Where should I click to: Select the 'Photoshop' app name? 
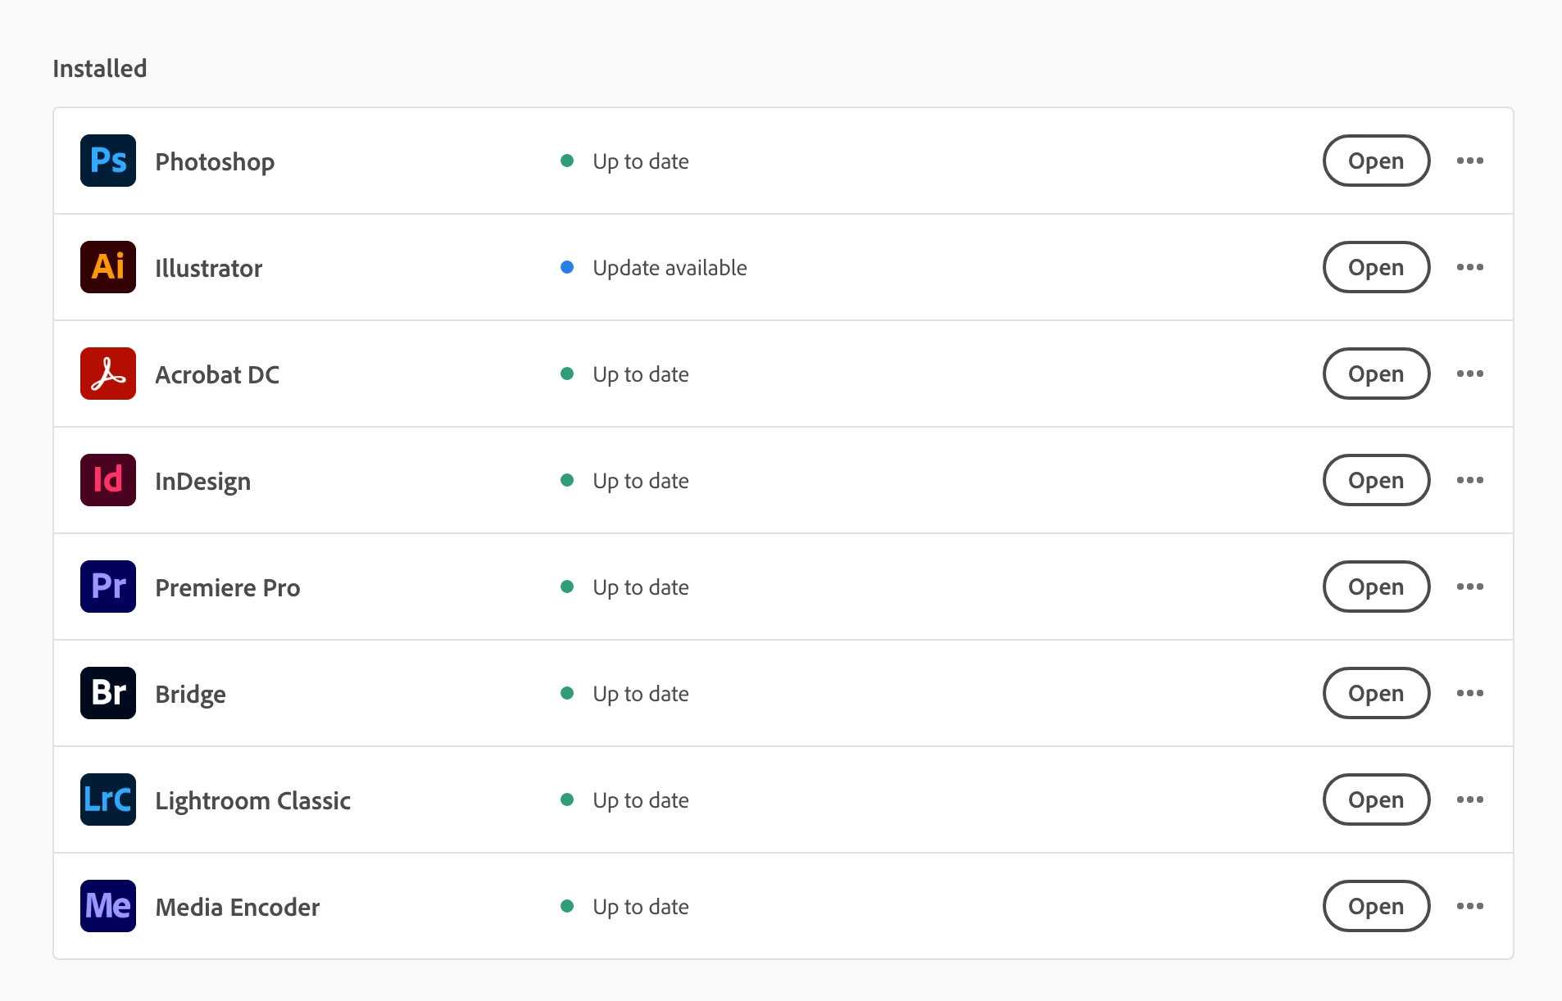(215, 162)
